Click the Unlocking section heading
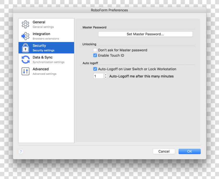Image resolution: width=219 pixels, height=179 pixels. point(89,44)
